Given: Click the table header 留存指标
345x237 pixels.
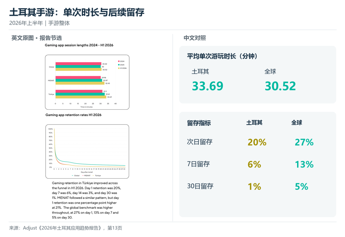Looking at the screenshot, I should 199,123.
